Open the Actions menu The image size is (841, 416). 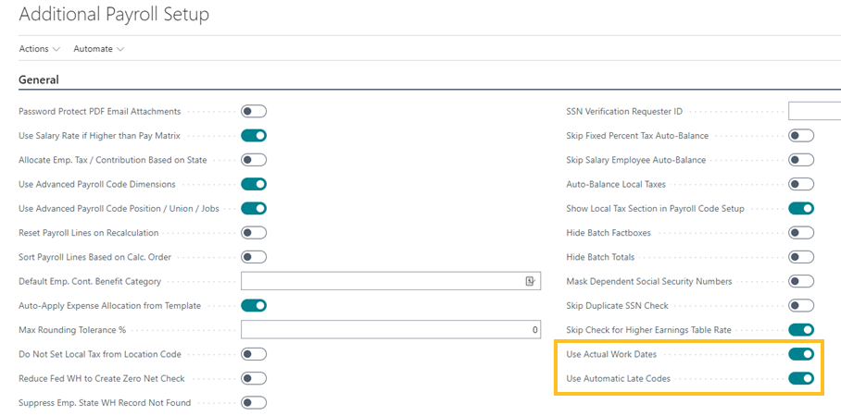click(39, 49)
